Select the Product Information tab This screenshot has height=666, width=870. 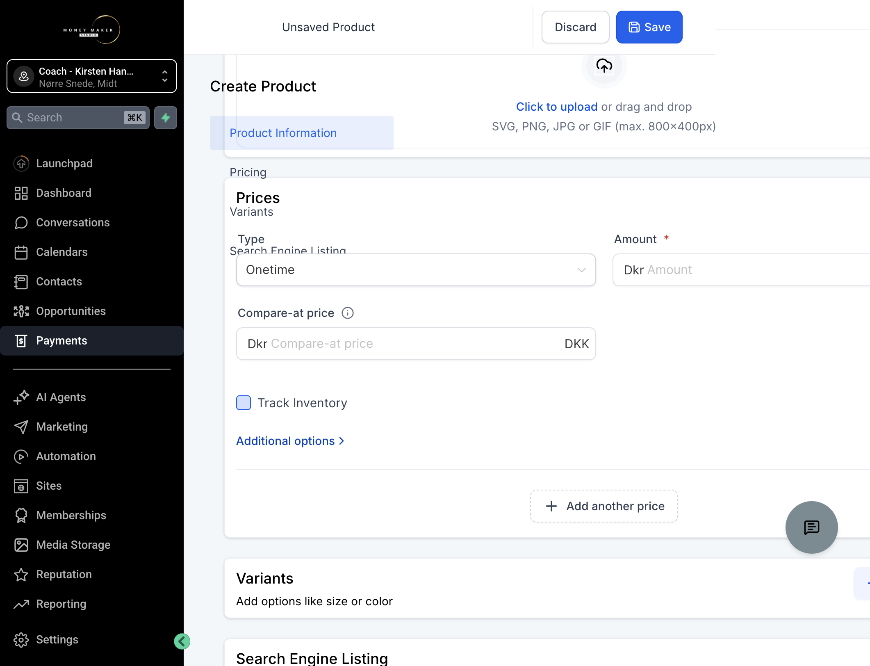click(302, 133)
